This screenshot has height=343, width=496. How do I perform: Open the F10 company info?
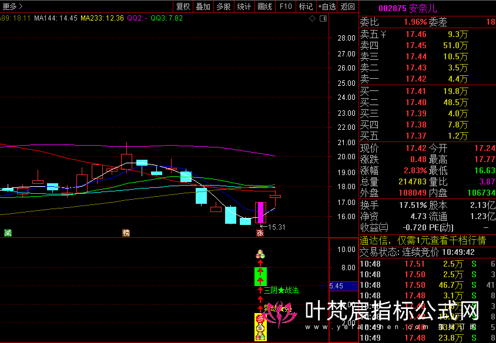pos(286,6)
